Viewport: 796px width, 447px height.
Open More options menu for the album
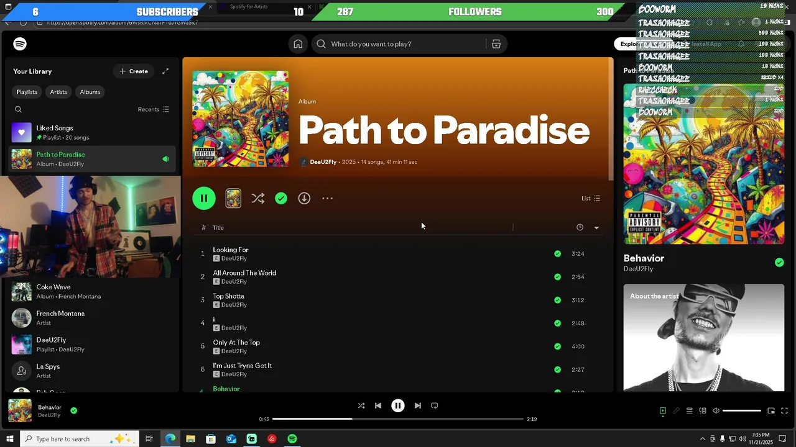coord(328,198)
